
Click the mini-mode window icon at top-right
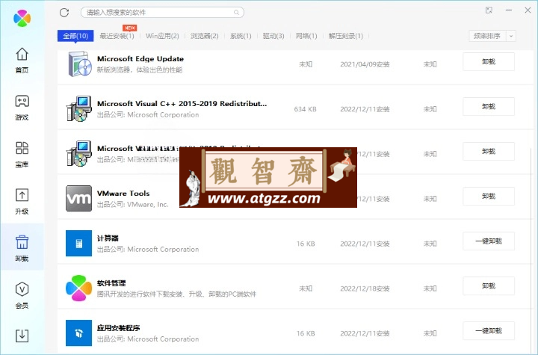(489, 10)
